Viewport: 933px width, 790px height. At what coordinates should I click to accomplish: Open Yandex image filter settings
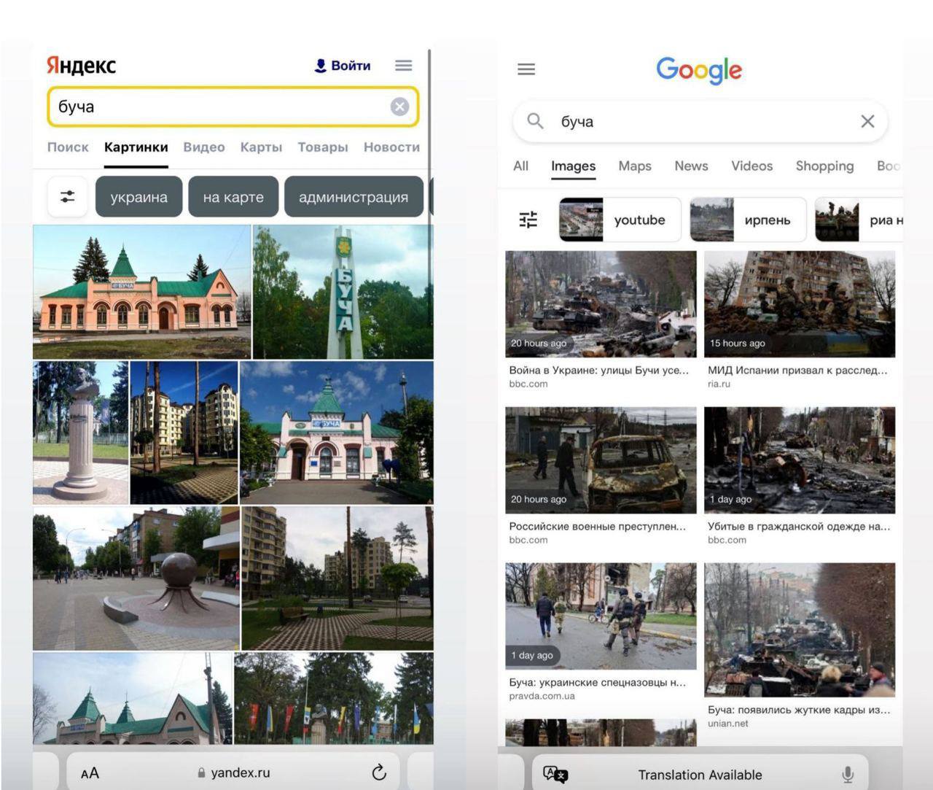[68, 197]
